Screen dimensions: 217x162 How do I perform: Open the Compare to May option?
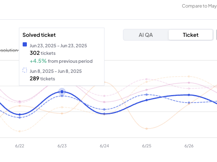[199, 6]
